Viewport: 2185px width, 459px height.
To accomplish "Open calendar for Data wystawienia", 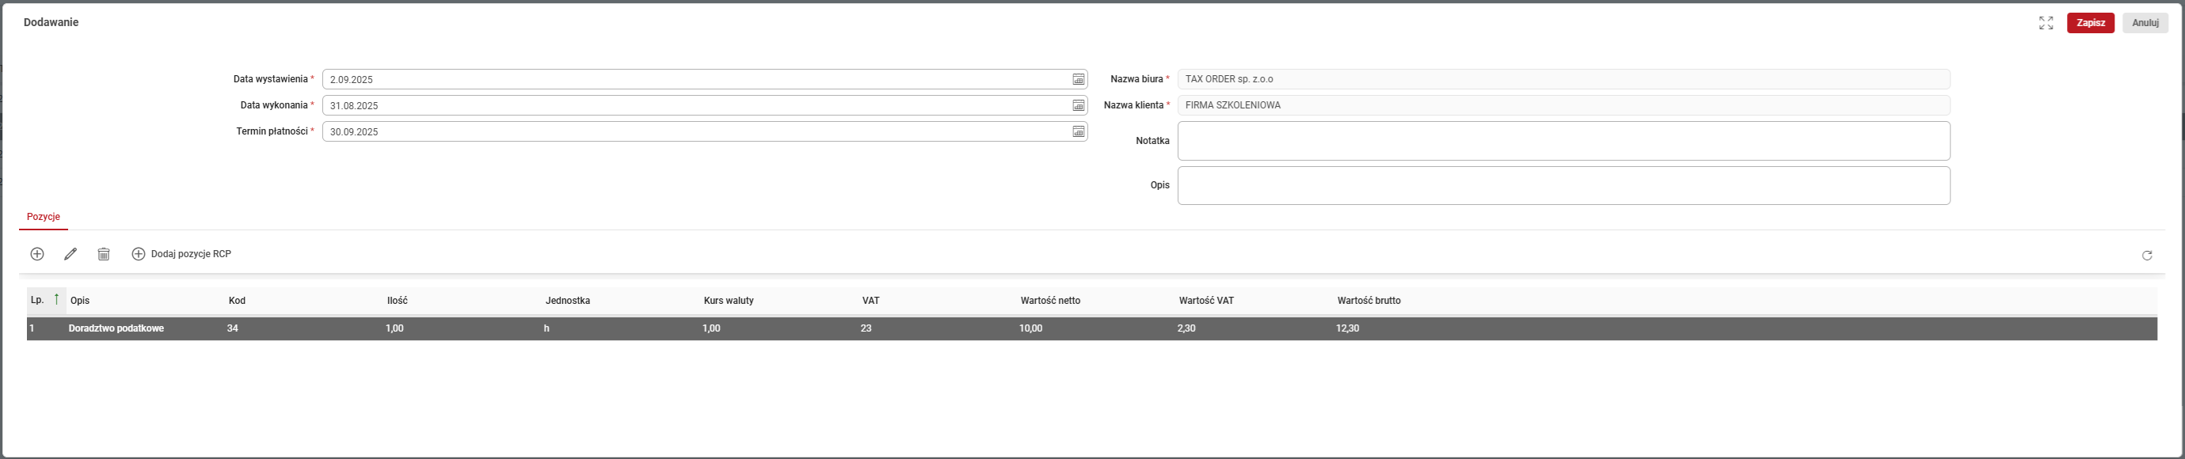I will (1078, 80).
